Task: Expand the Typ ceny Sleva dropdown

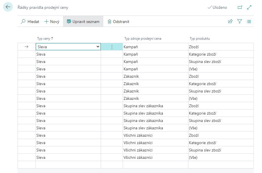Action: click(98, 47)
